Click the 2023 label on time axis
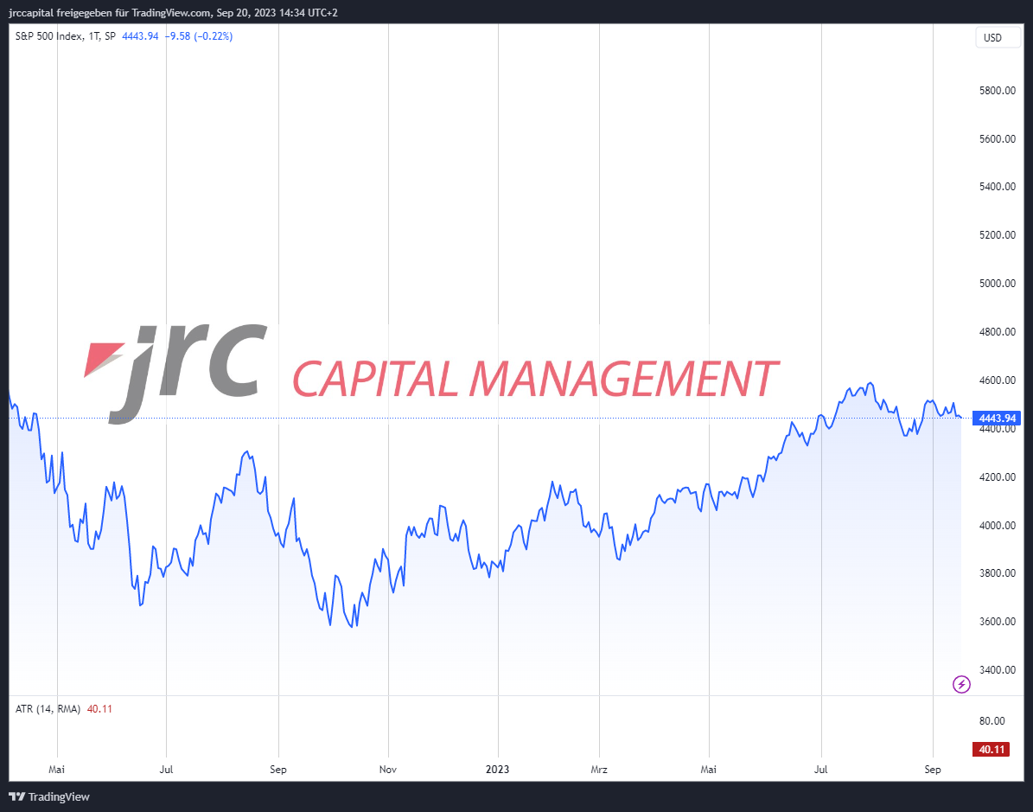The width and height of the screenshot is (1033, 812). (x=497, y=769)
